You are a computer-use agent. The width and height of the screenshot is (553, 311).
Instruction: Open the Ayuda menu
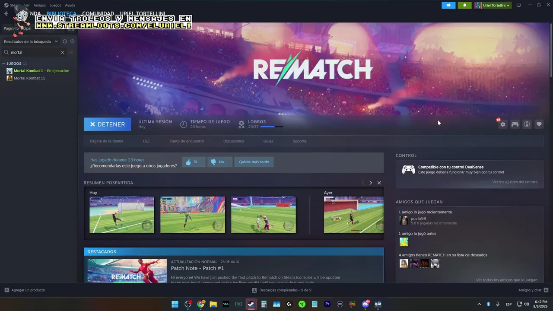point(70,5)
